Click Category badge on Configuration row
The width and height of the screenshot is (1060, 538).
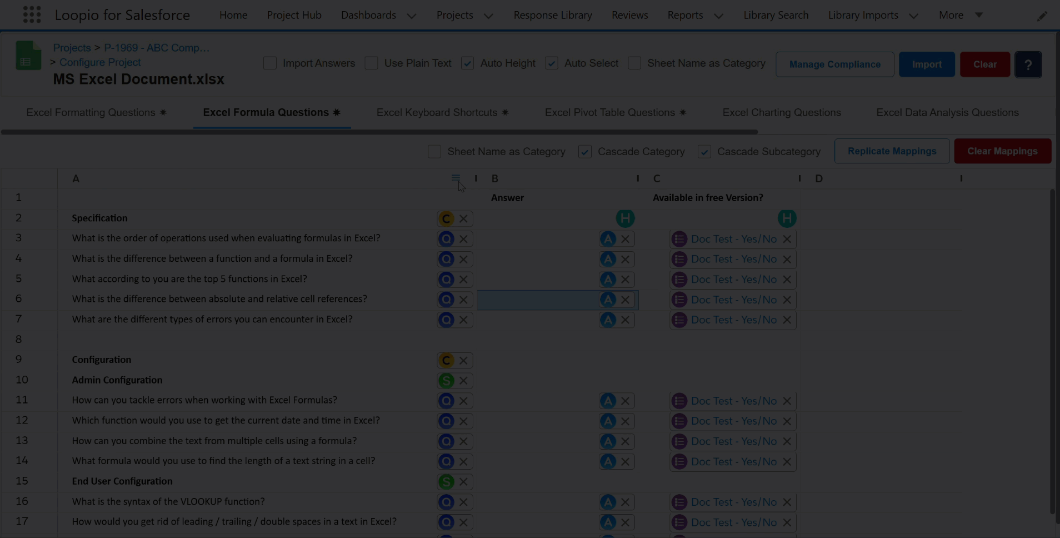(446, 360)
